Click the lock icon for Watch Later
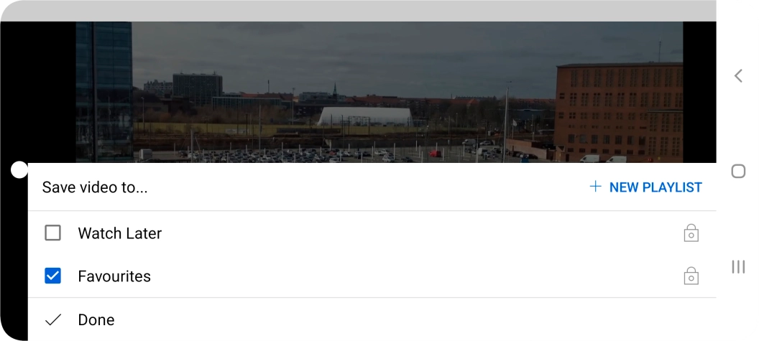The image size is (759, 341). click(691, 233)
